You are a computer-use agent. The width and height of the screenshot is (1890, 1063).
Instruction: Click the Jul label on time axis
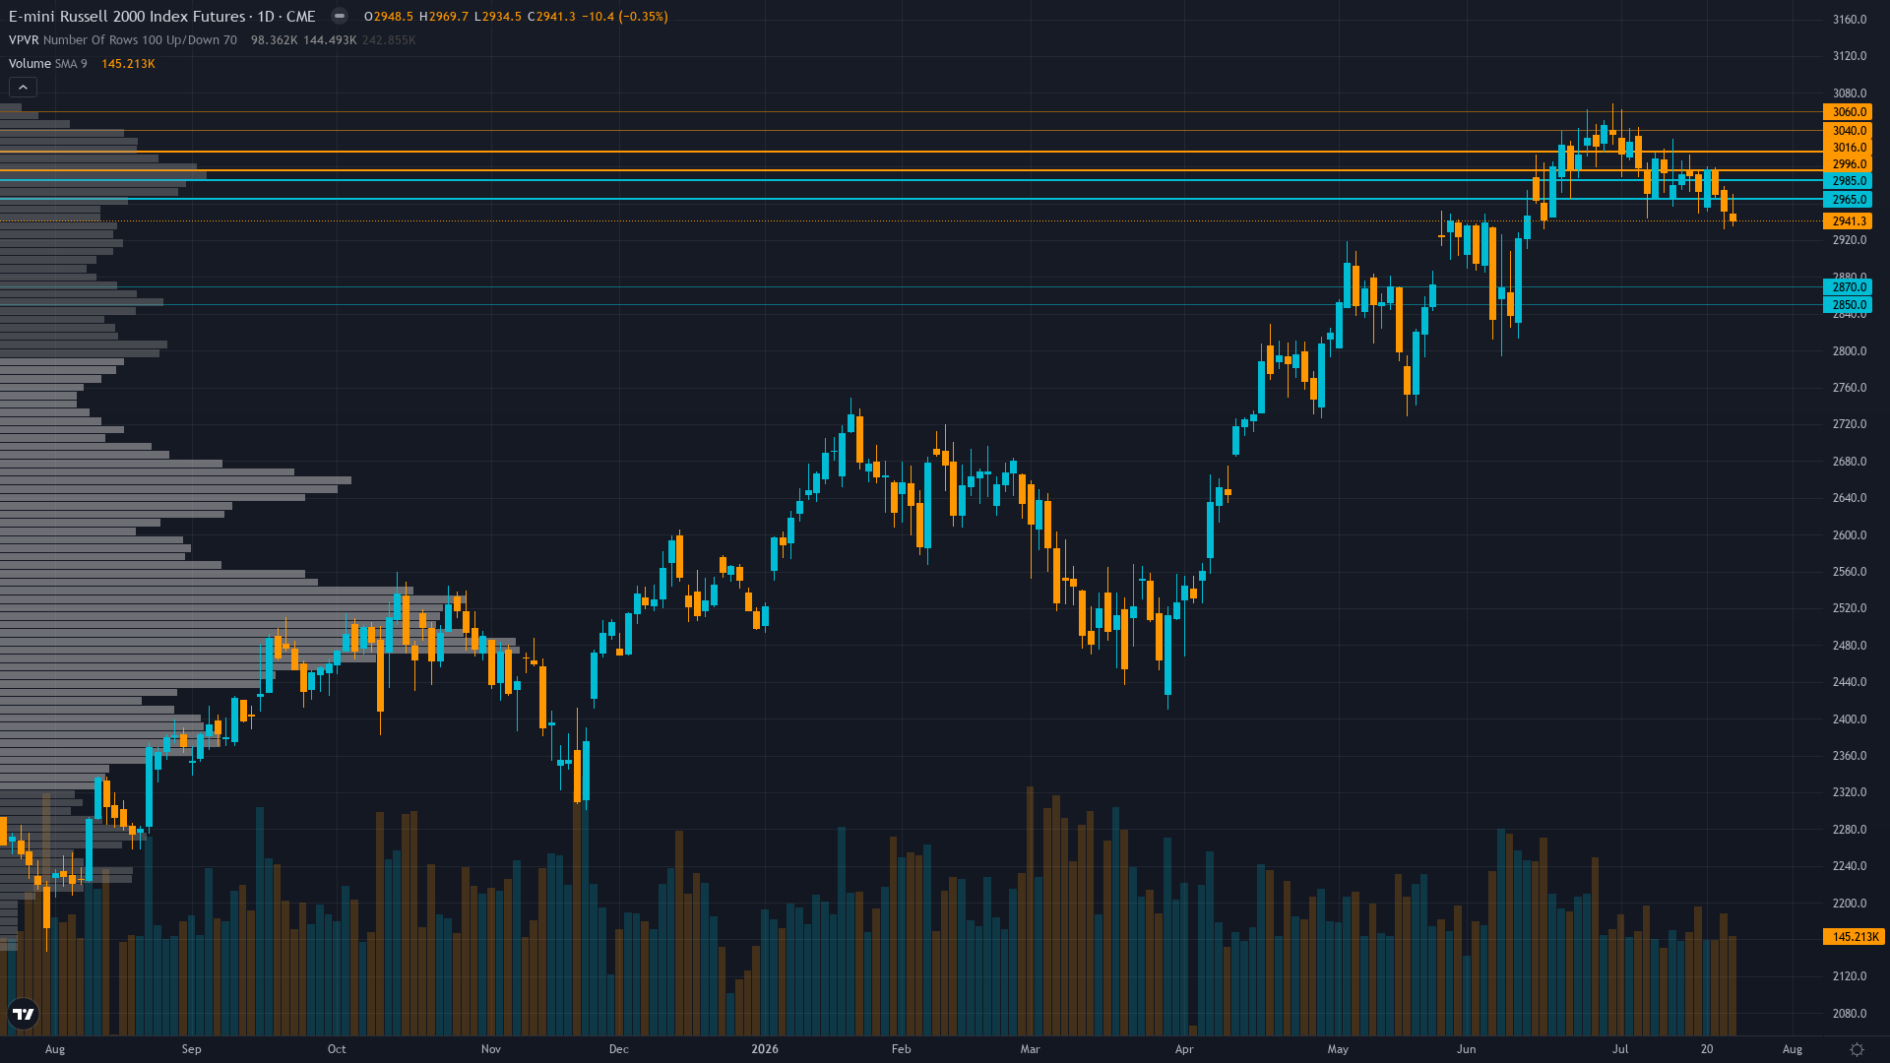click(1620, 1049)
